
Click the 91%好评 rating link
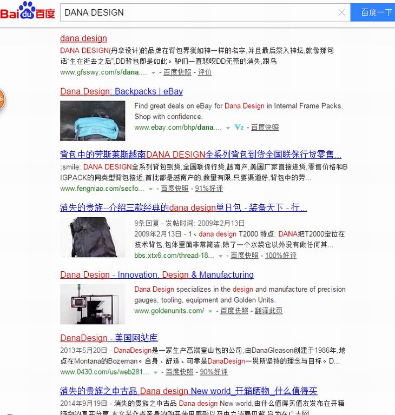click(209, 189)
